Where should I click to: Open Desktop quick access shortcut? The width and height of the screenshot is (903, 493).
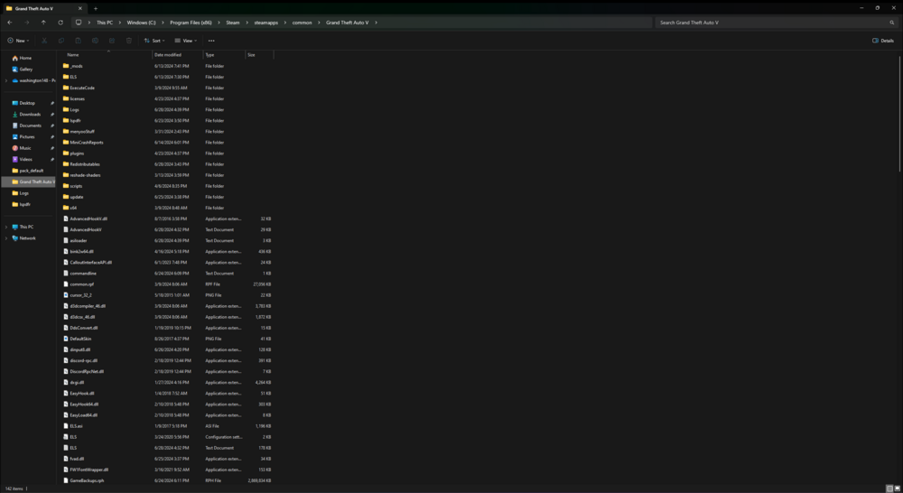pyautogui.click(x=29, y=103)
